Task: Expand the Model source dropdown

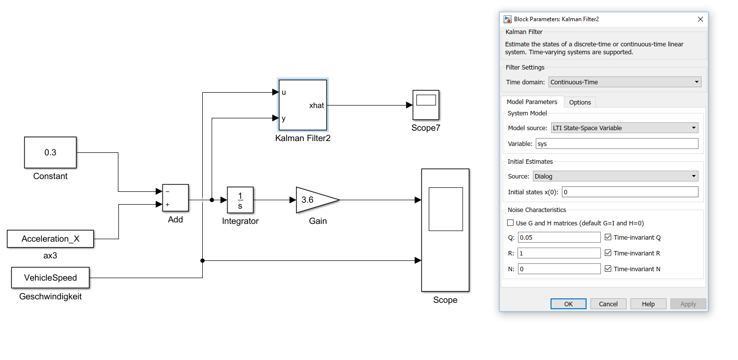Action: pyautogui.click(x=624, y=128)
